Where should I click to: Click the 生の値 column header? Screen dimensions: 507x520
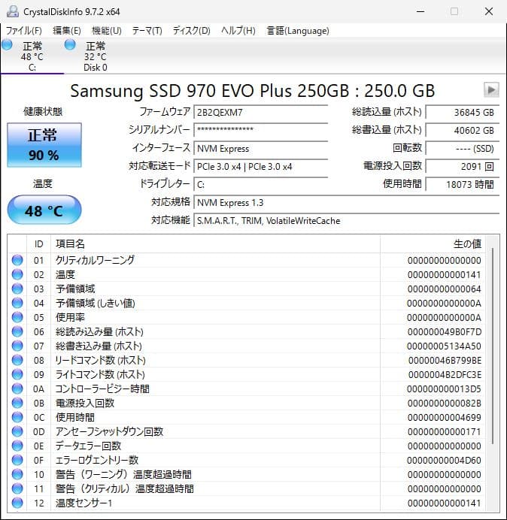click(x=433, y=244)
